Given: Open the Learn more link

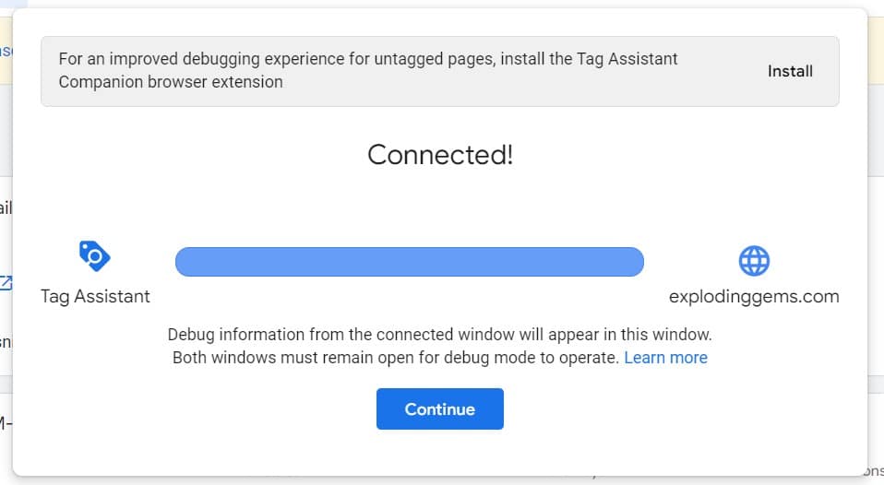Looking at the screenshot, I should 665,358.
